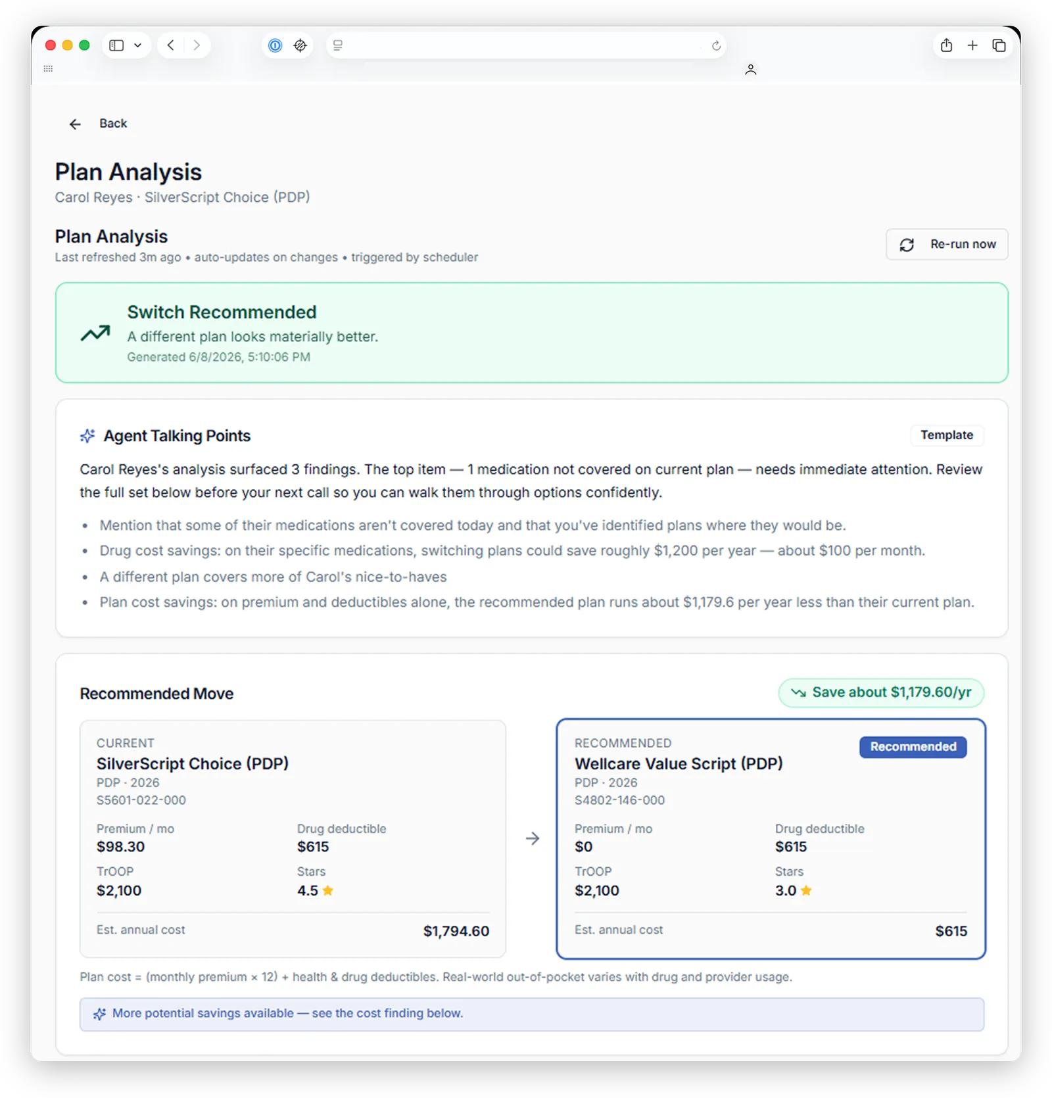This screenshot has height=1098, width=1052.
Task: Click the Carol Reyes subtitle line
Action: coord(183,197)
